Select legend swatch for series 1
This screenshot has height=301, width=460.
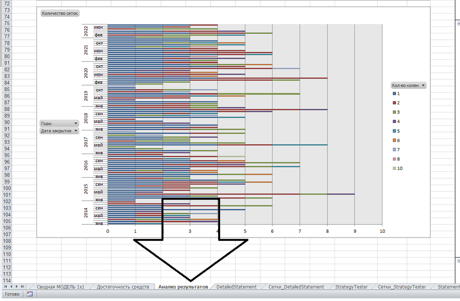[394, 94]
